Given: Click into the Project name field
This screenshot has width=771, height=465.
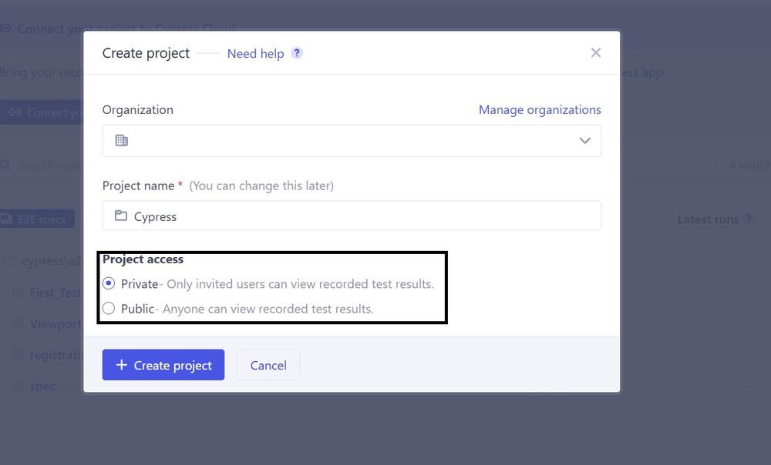Looking at the screenshot, I should (x=362, y=216).
